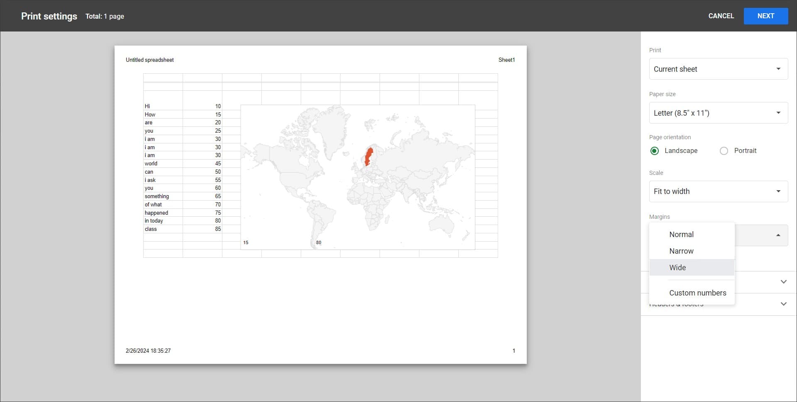Viewport: 797px width, 402px height.
Task: Click the world map chart in the preview
Action: pyautogui.click(x=358, y=177)
